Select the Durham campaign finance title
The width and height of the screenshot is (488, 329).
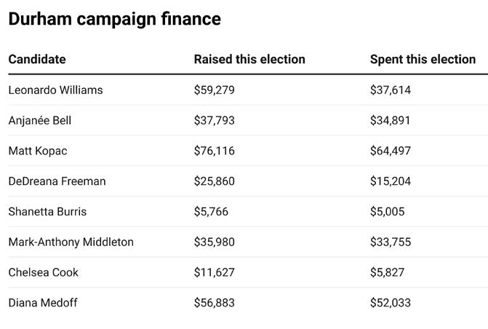pyautogui.click(x=114, y=19)
